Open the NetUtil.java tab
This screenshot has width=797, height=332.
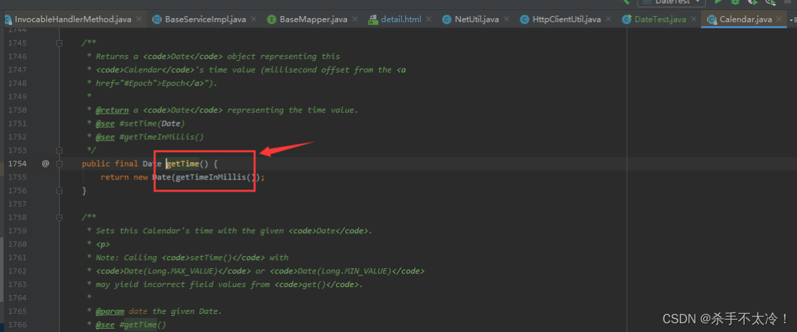tap(476, 19)
